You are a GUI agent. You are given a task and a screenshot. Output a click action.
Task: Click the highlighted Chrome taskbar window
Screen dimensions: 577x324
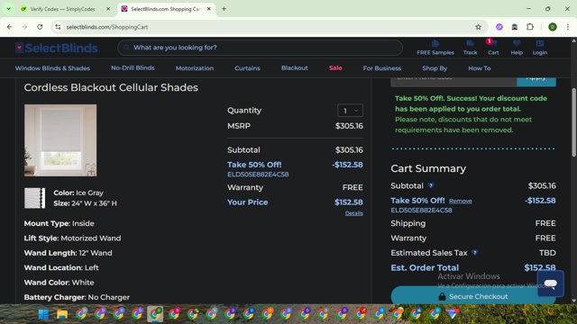pos(155,314)
